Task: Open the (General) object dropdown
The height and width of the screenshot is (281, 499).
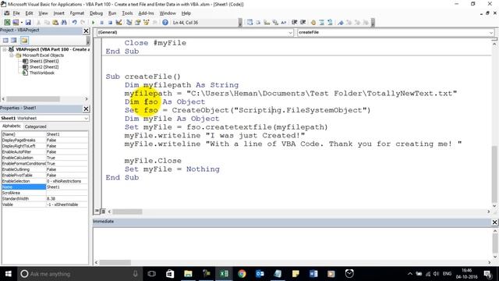Action: (290, 33)
